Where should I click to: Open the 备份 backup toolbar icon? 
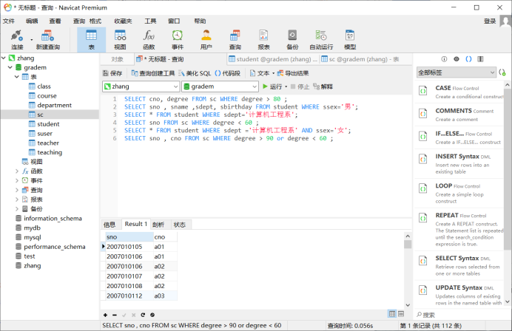point(292,39)
